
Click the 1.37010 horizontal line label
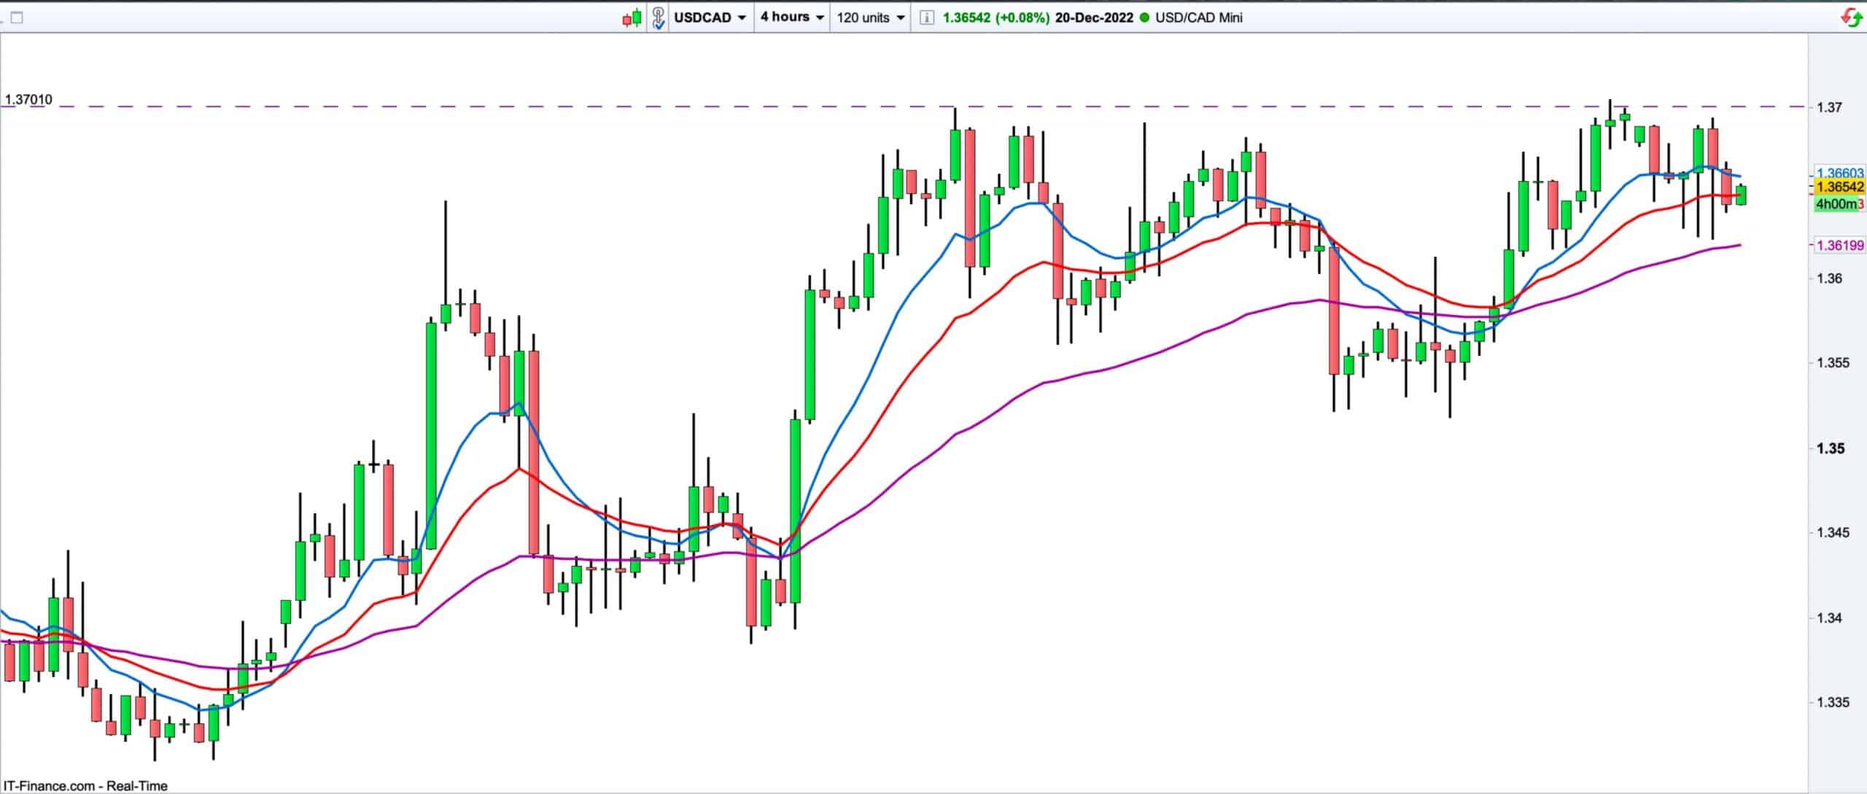[28, 100]
